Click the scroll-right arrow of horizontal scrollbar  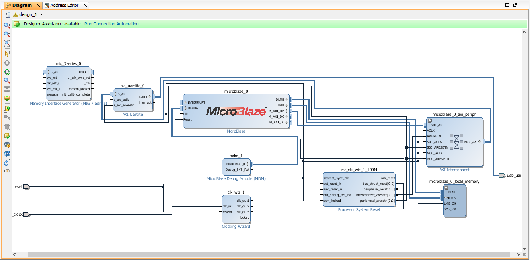point(518,255)
